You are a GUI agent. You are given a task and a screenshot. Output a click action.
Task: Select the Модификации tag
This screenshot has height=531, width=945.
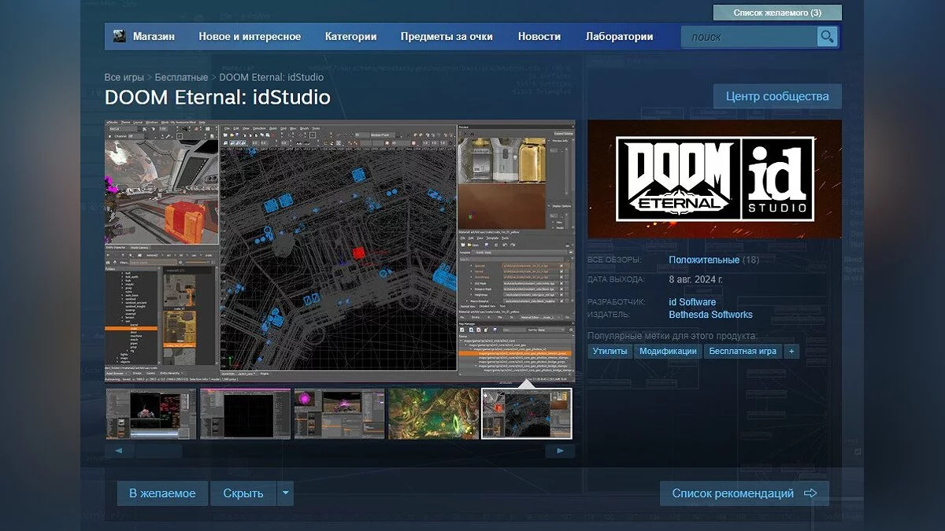click(x=668, y=352)
